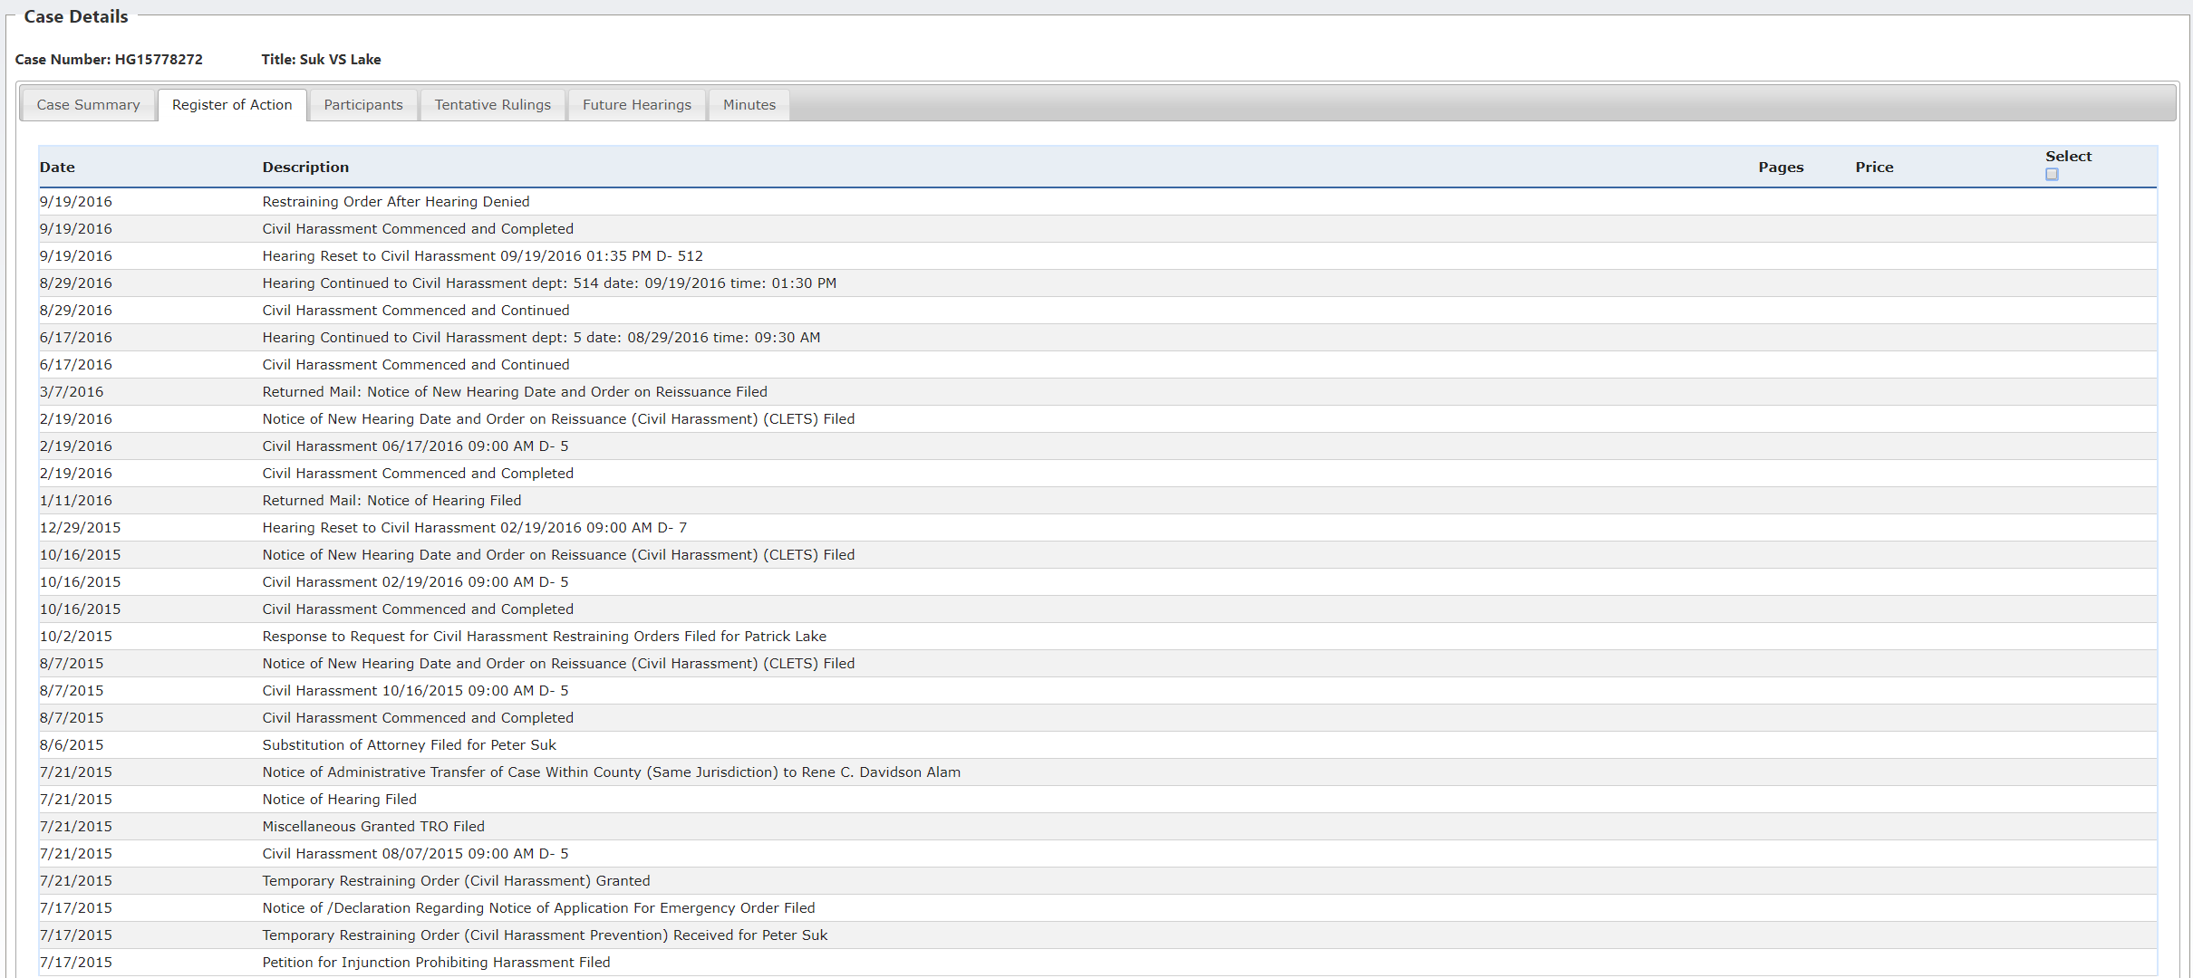Click 'Civil Harassment 08/07/2015 09:00 AM D- 5' row
Screen dimensions: 2193x978
[1097, 854]
